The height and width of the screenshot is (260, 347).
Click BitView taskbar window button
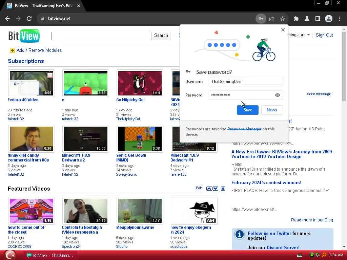50,255
